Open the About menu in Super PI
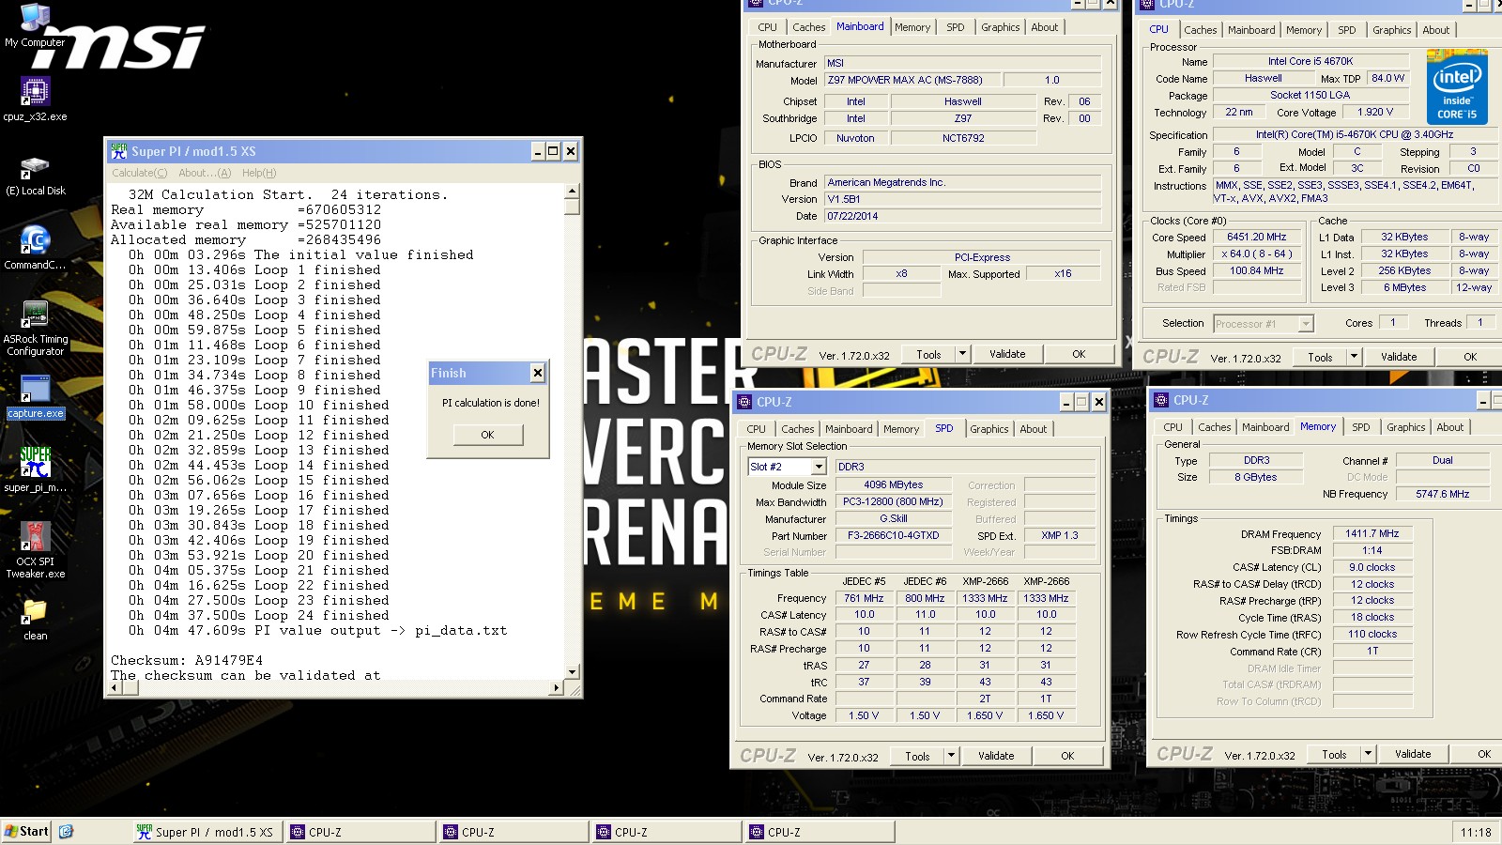Image resolution: width=1502 pixels, height=845 pixels. point(205,173)
